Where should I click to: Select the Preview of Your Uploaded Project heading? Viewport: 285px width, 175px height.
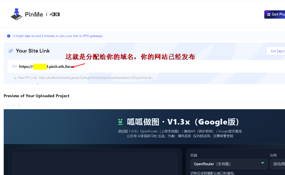[36, 96]
